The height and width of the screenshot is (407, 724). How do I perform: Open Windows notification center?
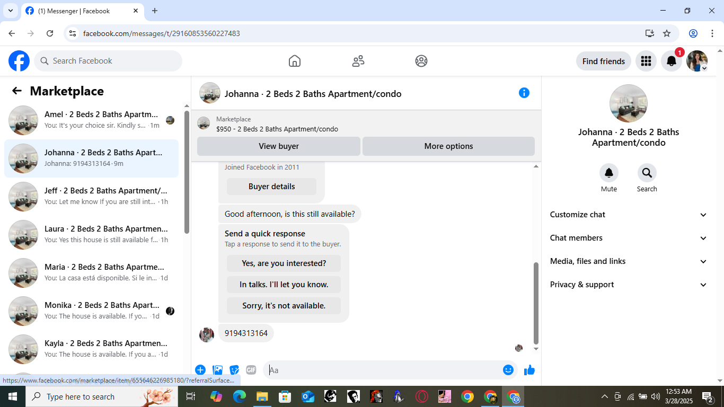(708, 396)
